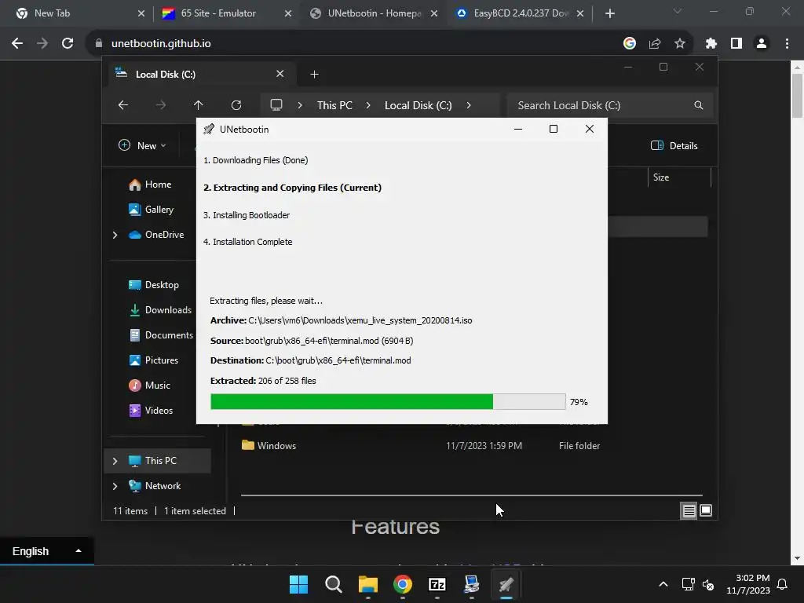Viewport: 804px width, 603px height.
Task: Expand chevron after This PC breadcrumb
Action: (x=368, y=105)
